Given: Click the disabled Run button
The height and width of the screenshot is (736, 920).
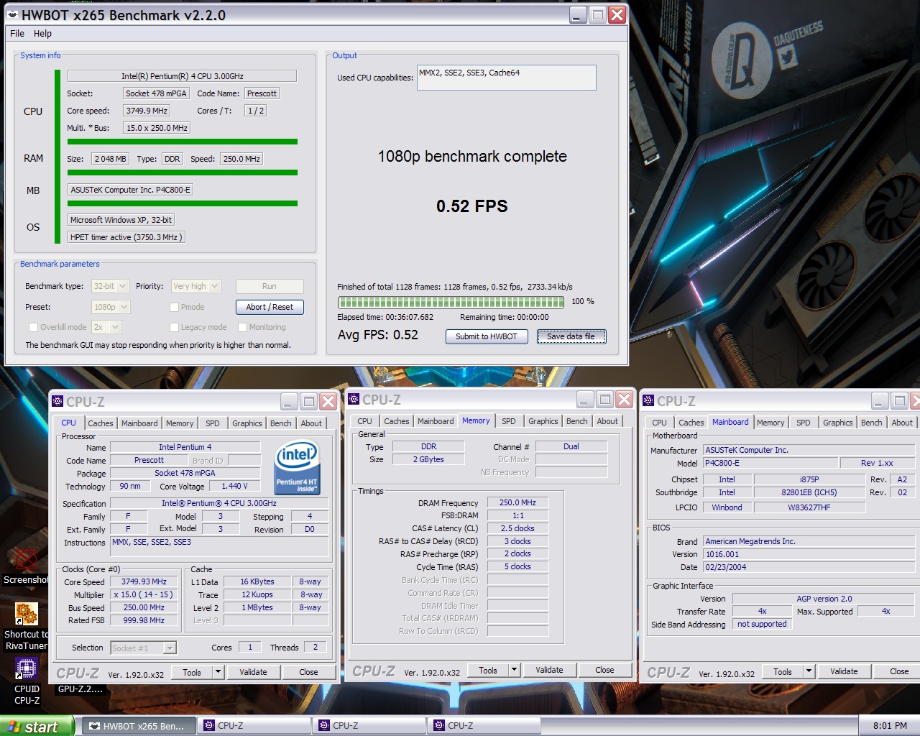Looking at the screenshot, I should point(270,286).
